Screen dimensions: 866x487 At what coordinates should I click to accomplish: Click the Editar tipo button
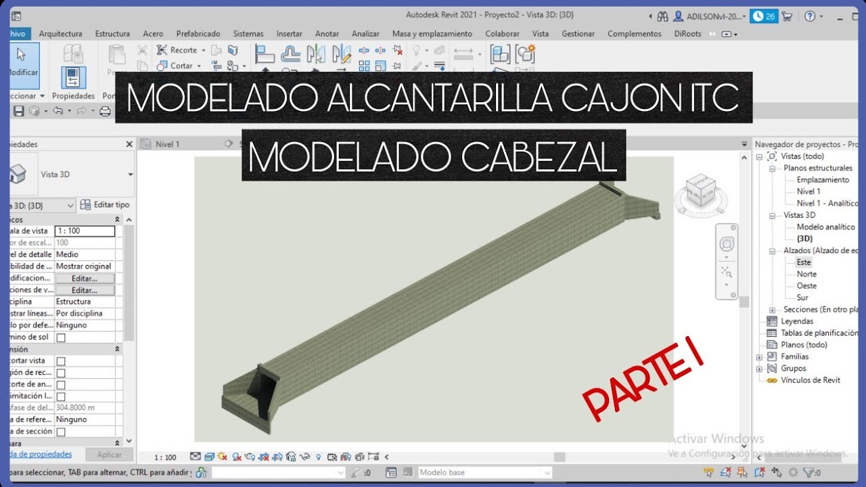coord(105,205)
